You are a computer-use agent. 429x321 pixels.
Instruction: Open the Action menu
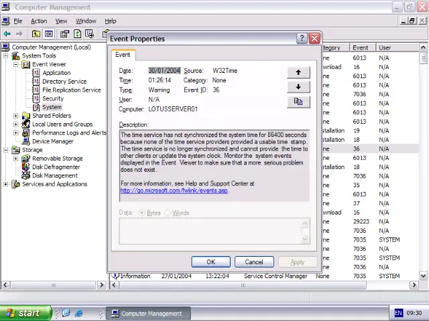point(39,21)
